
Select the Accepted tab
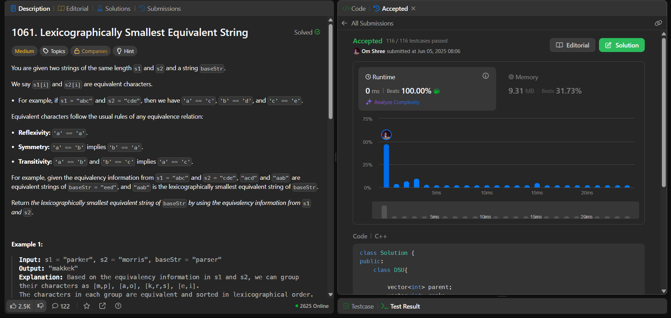click(391, 8)
